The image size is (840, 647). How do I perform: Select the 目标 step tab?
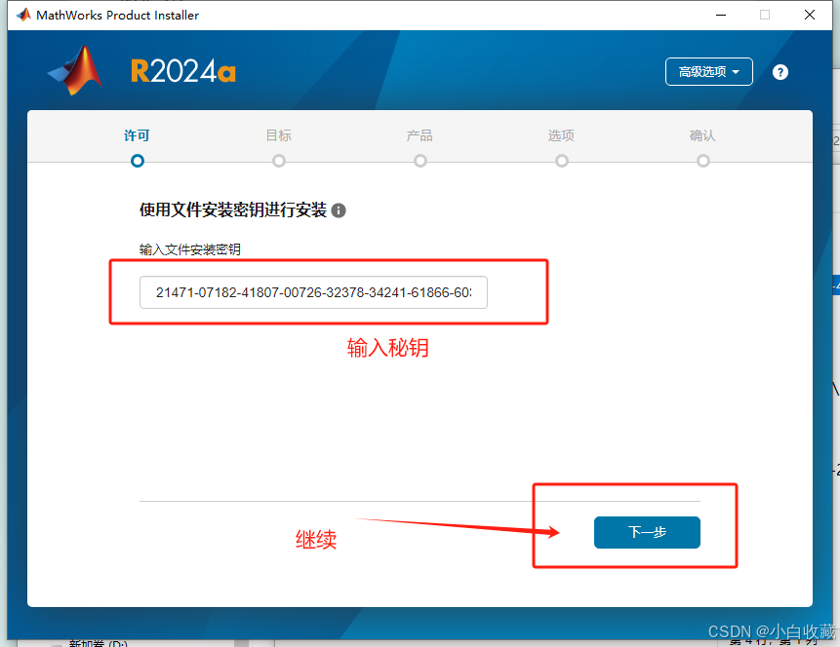[279, 135]
